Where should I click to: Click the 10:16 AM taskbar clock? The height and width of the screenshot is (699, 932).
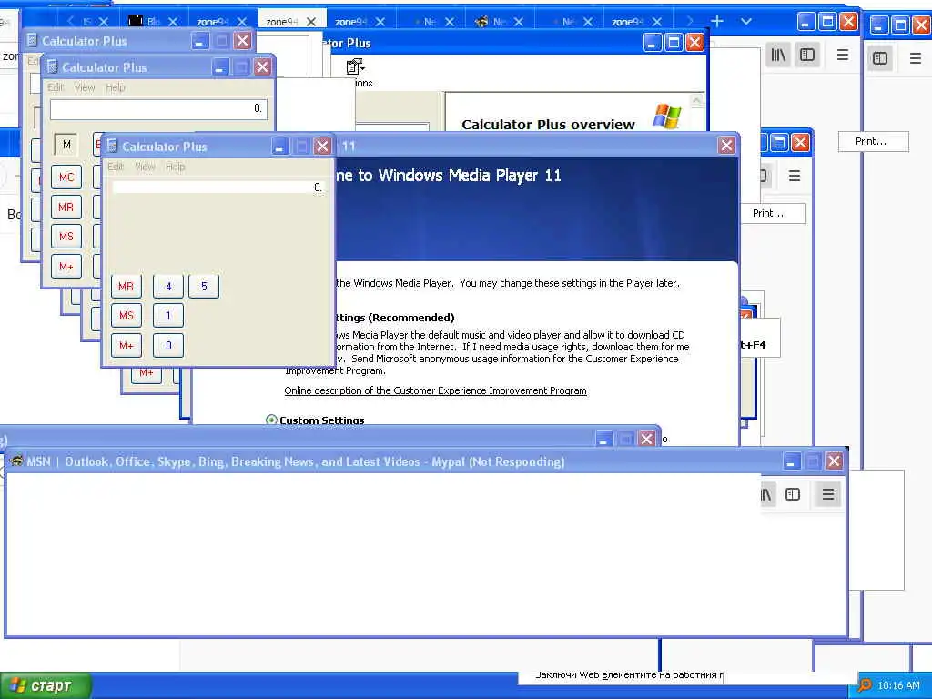point(898,685)
